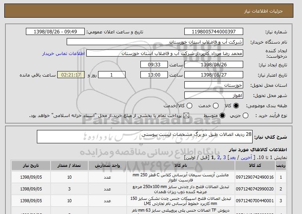Click the اطلاعات کالاهای مورد نیاز heading
This screenshot has width=302, height=214.
point(258,150)
